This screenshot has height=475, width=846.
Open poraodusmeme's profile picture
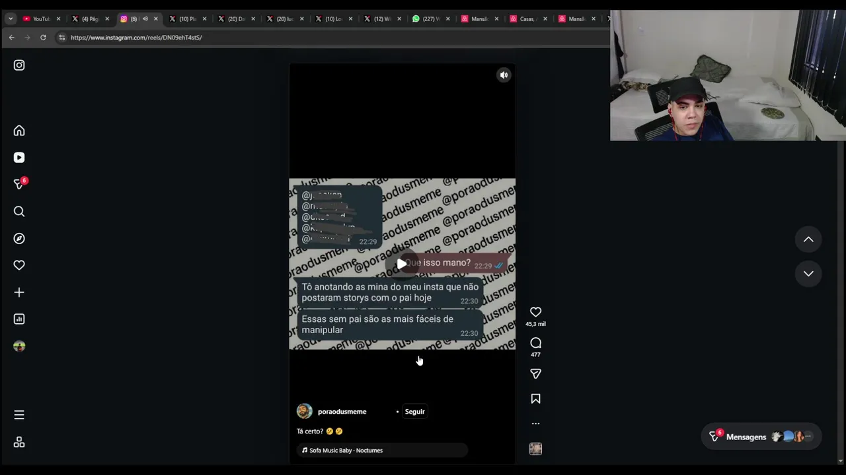(304, 412)
